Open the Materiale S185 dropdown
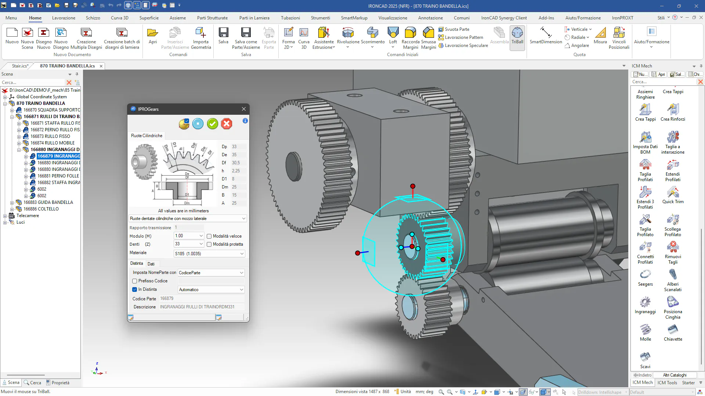 click(242, 254)
